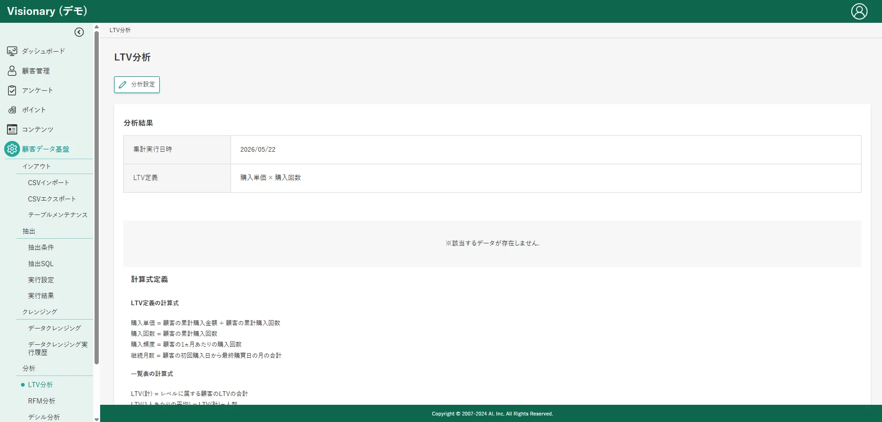This screenshot has height=422, width=882.
Task: Open アンケート menu item
Action: [37, 90]
